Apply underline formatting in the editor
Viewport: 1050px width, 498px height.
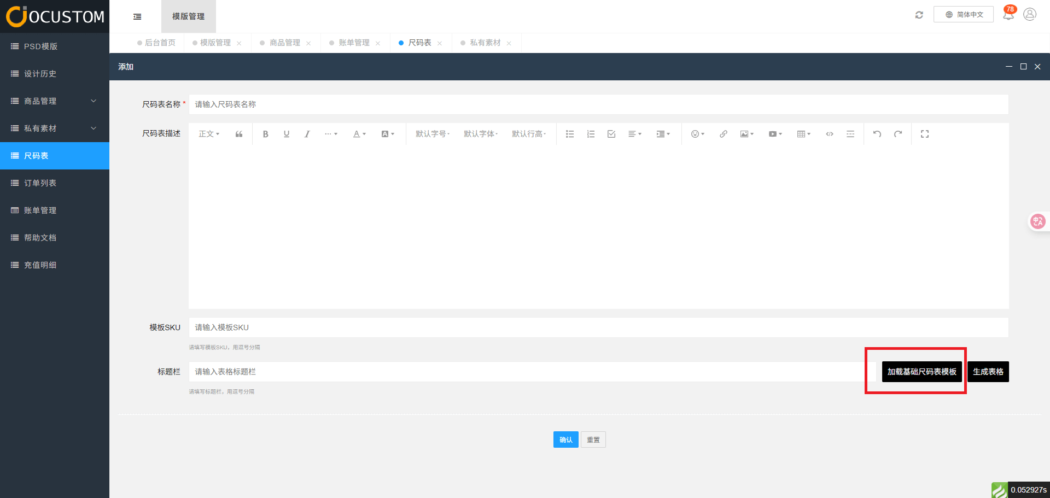coord(286,134)
